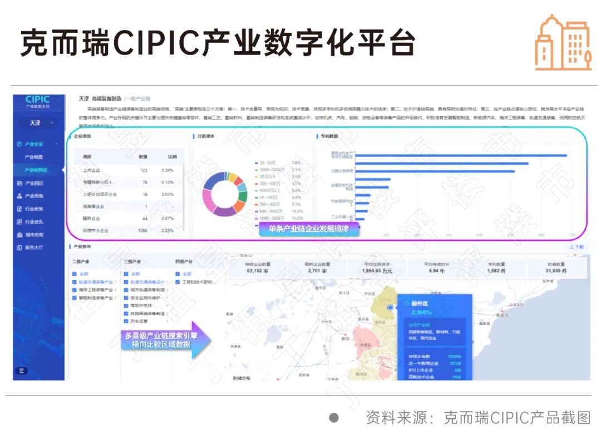This screenshot has width=601, height=445.
Task: Go to 报告大厅 menu item
Action: [x=35, y=248]
